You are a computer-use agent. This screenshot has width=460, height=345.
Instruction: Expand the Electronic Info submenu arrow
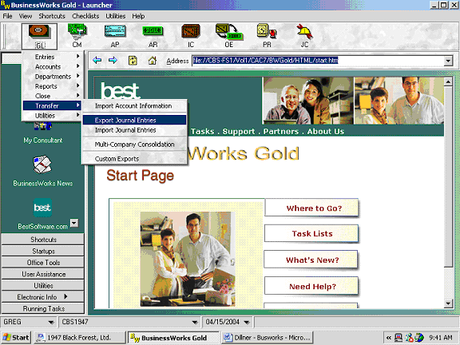pos(65,296)
